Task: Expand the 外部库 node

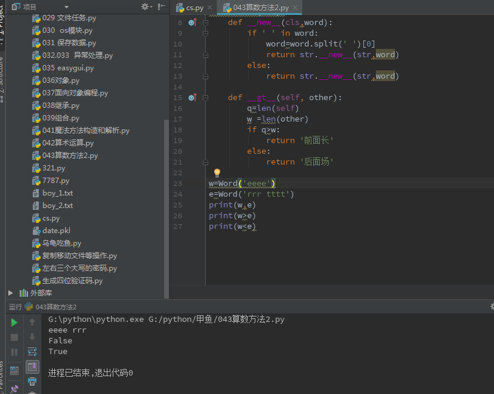Action: tap(10, 293)
